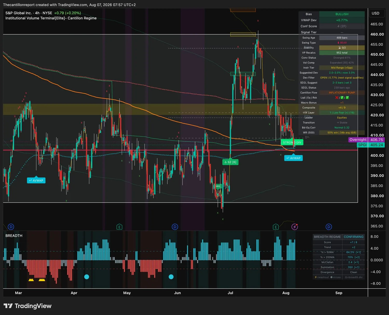Click the 50% win WR (500) value
This screenshot has width=389, height=315.
tap(342, 133)
